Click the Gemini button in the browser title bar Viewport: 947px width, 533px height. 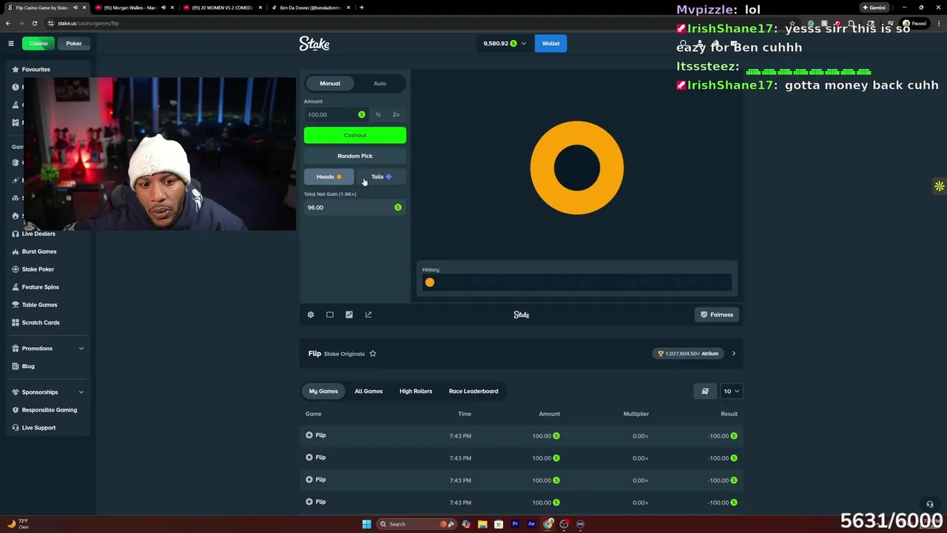pyautogui.click(x=874, y=7)
